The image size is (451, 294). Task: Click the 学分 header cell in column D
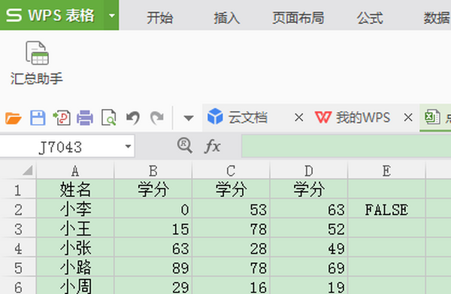click(x=309, y=189)
